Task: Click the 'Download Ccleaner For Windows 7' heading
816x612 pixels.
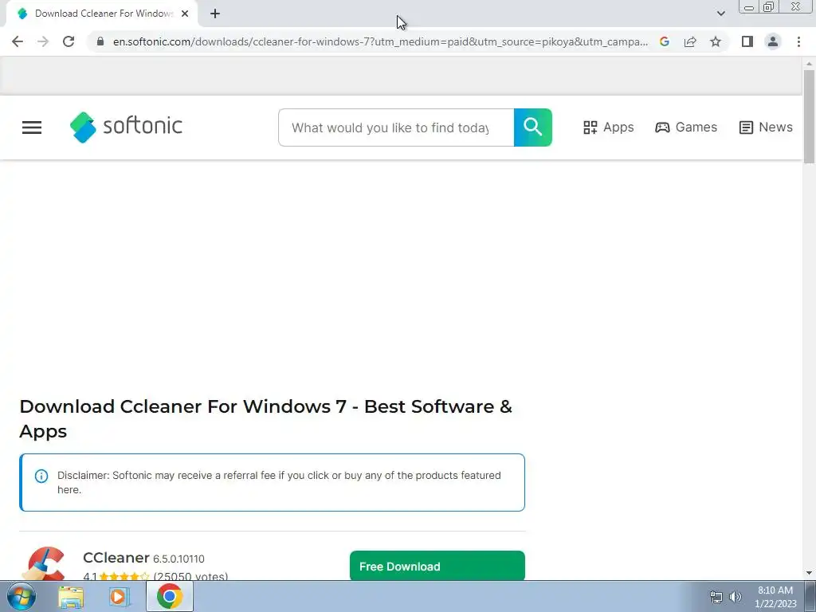Action: [x=265, y=419]
